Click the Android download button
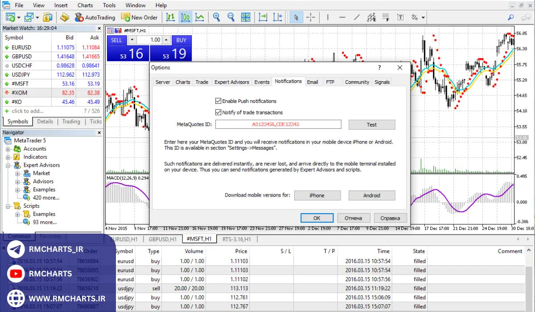Screen dimensions: 535x312 [371, 195]
